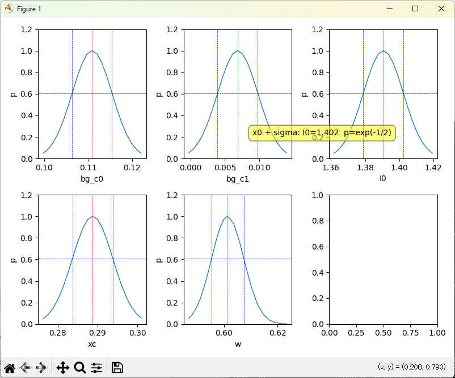
Task: Click the "0.11" tick under the bg_c0 plot
Action: [x=88, y=167]
